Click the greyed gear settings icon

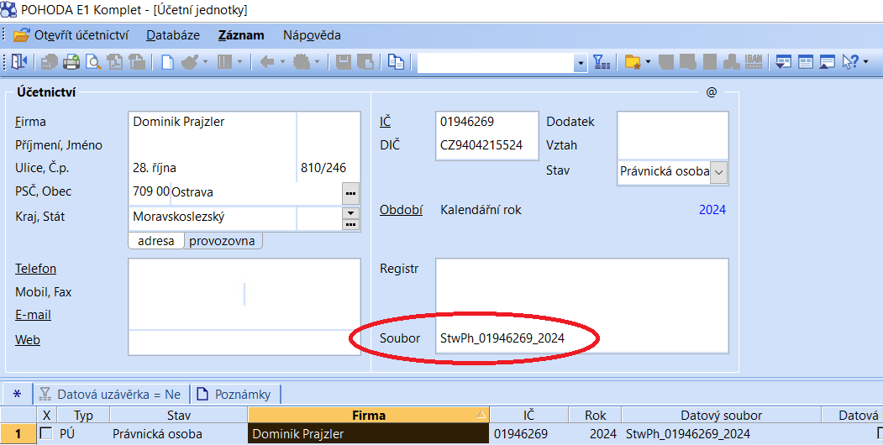(x=302, y=61)
